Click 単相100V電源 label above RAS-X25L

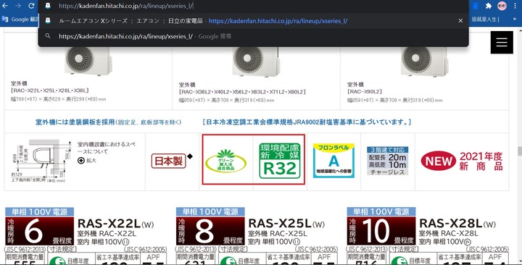[x=210, y=212]
